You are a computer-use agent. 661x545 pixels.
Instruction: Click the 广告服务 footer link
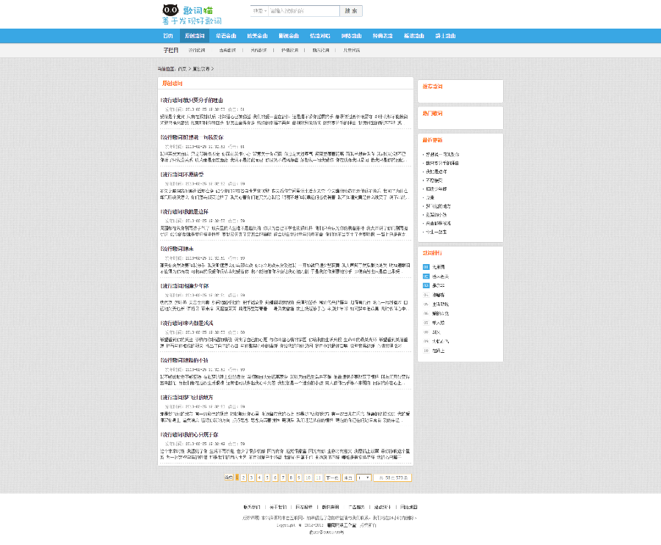pyautogui.click(x=357, y=507)
